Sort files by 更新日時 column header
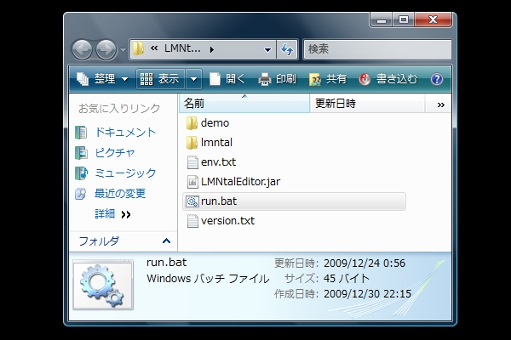Viewport: 511px width, 340px height. [x=336, y=104]
